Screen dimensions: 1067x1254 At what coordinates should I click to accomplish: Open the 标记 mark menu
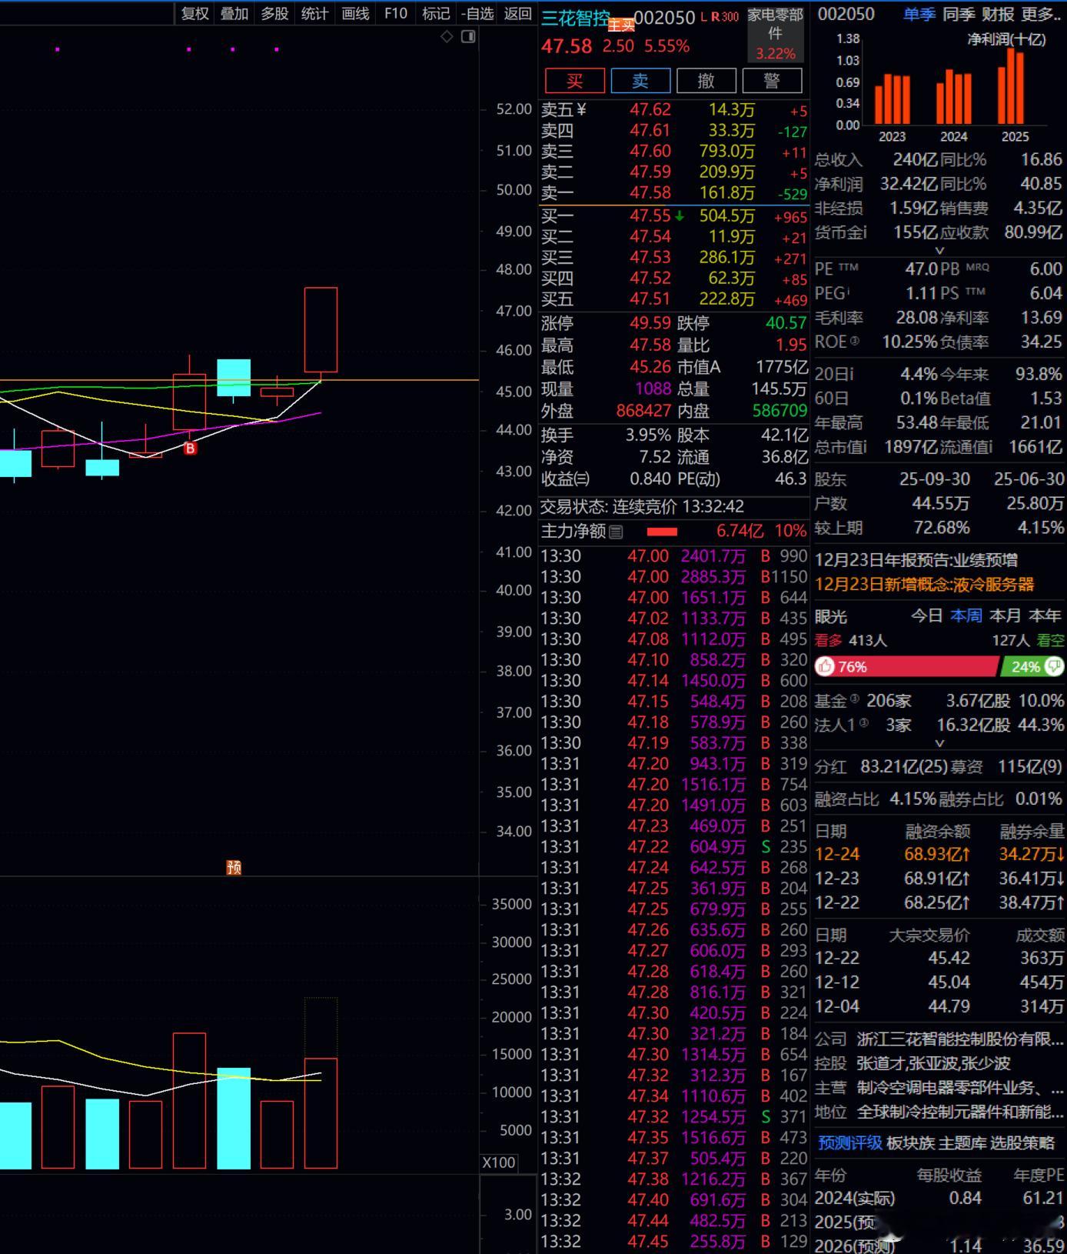(436, 13)
